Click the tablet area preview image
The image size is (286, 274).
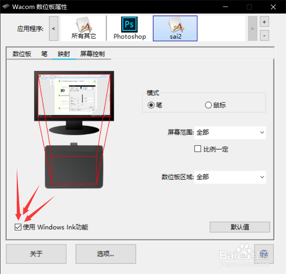(74, 166)
